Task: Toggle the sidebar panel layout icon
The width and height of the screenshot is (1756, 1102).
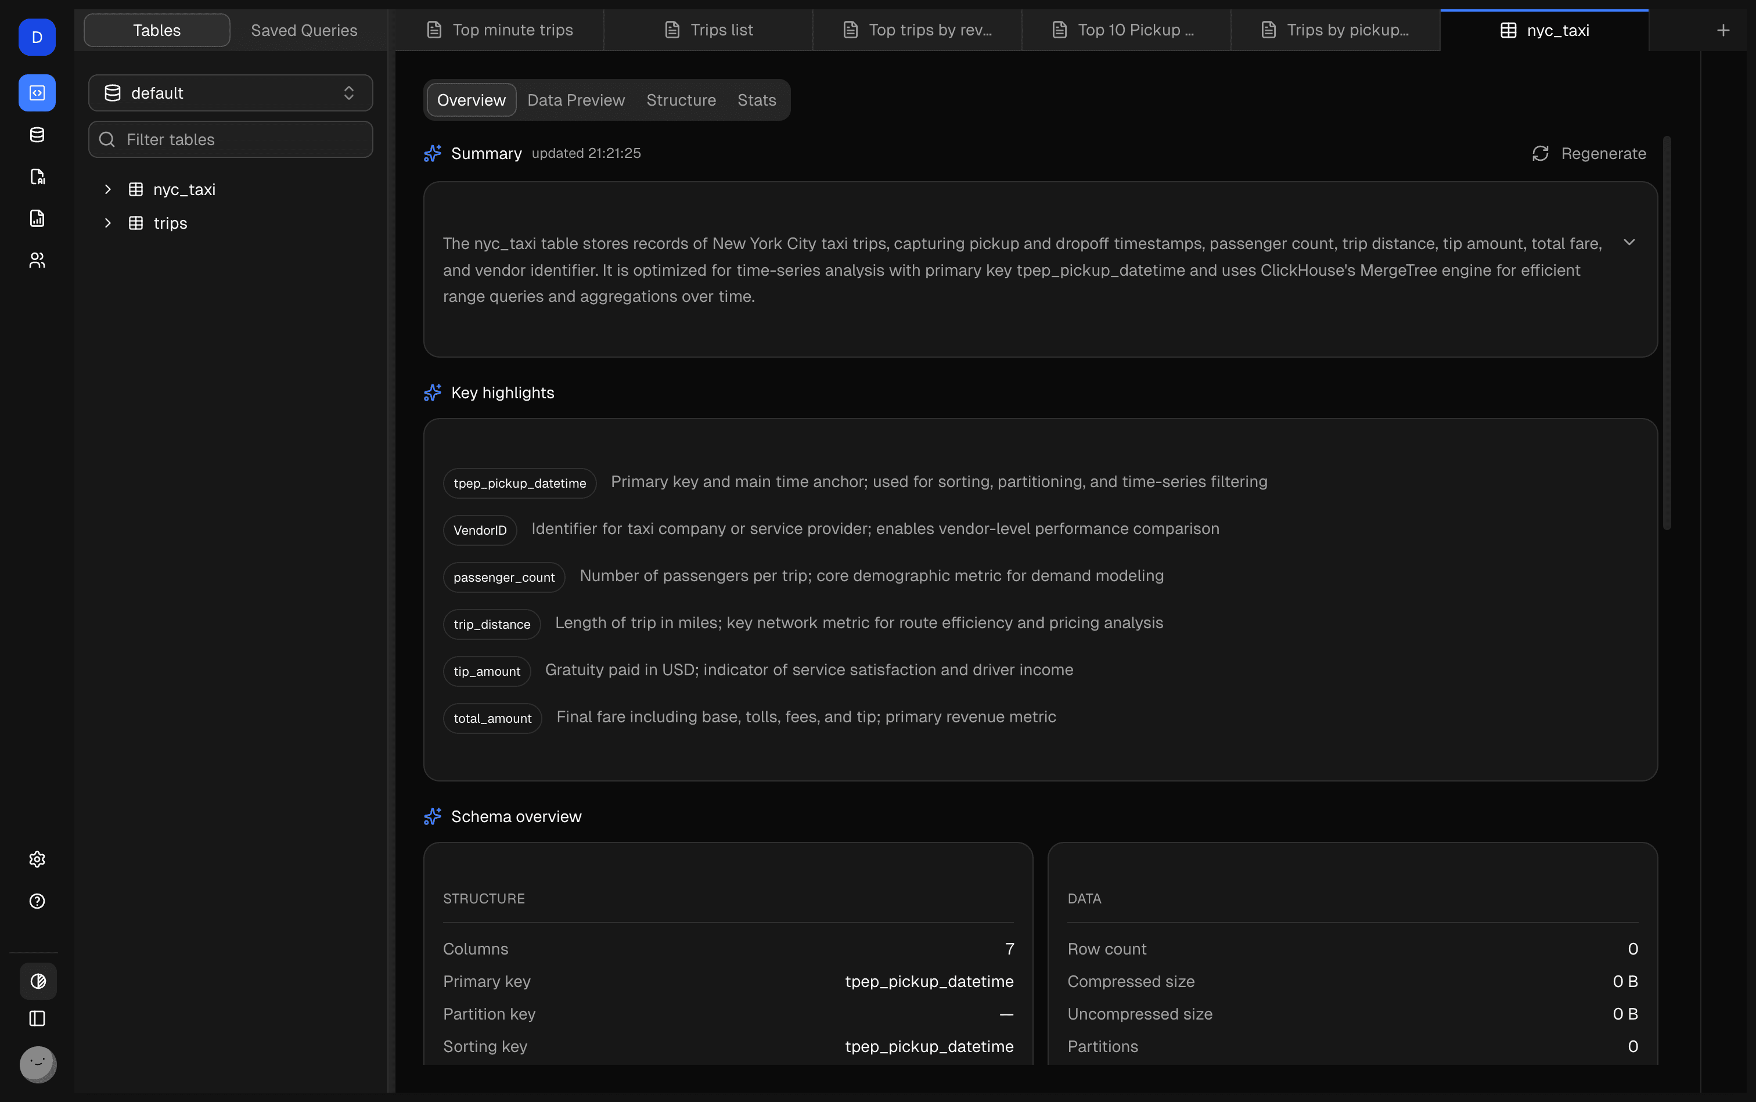Action: [x=37, y=1018]
